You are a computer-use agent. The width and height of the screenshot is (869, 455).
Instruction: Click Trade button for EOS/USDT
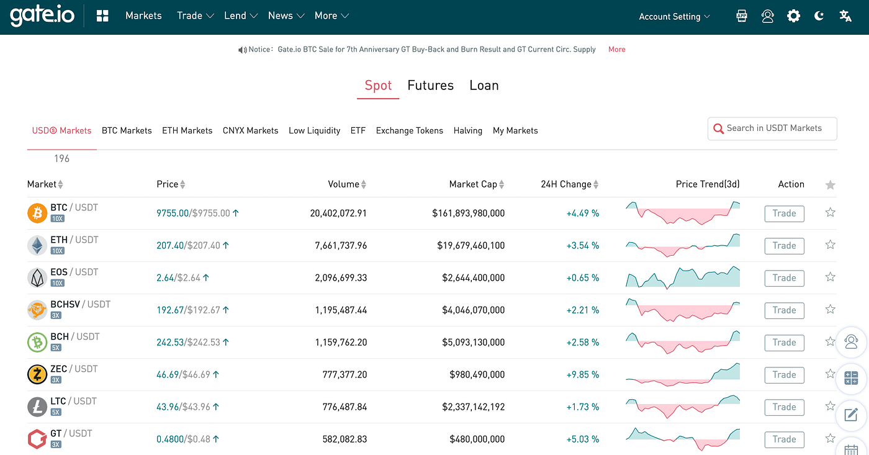(784, 278)
